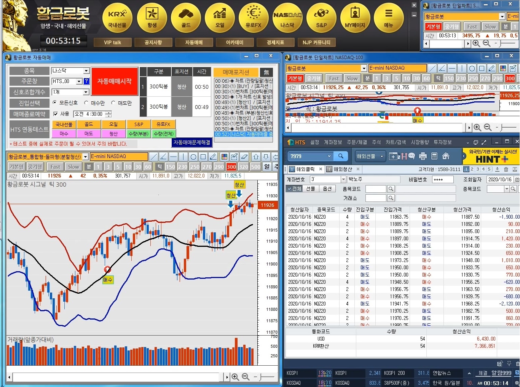
Task: Open the 주문/체결 menu in HTS
Action: pos(357,142)
